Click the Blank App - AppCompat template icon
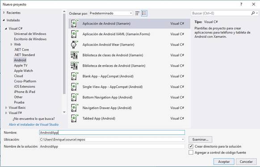The image size is (260, 167). click(x=75, y=76)
